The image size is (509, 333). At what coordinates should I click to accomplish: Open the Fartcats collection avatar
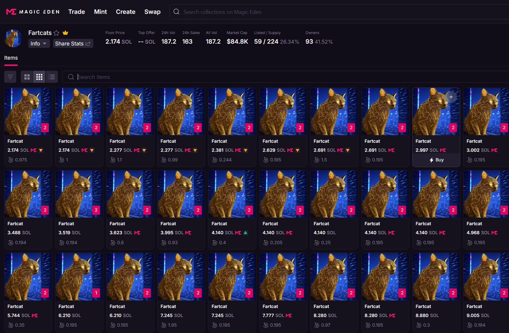(13, 38)
